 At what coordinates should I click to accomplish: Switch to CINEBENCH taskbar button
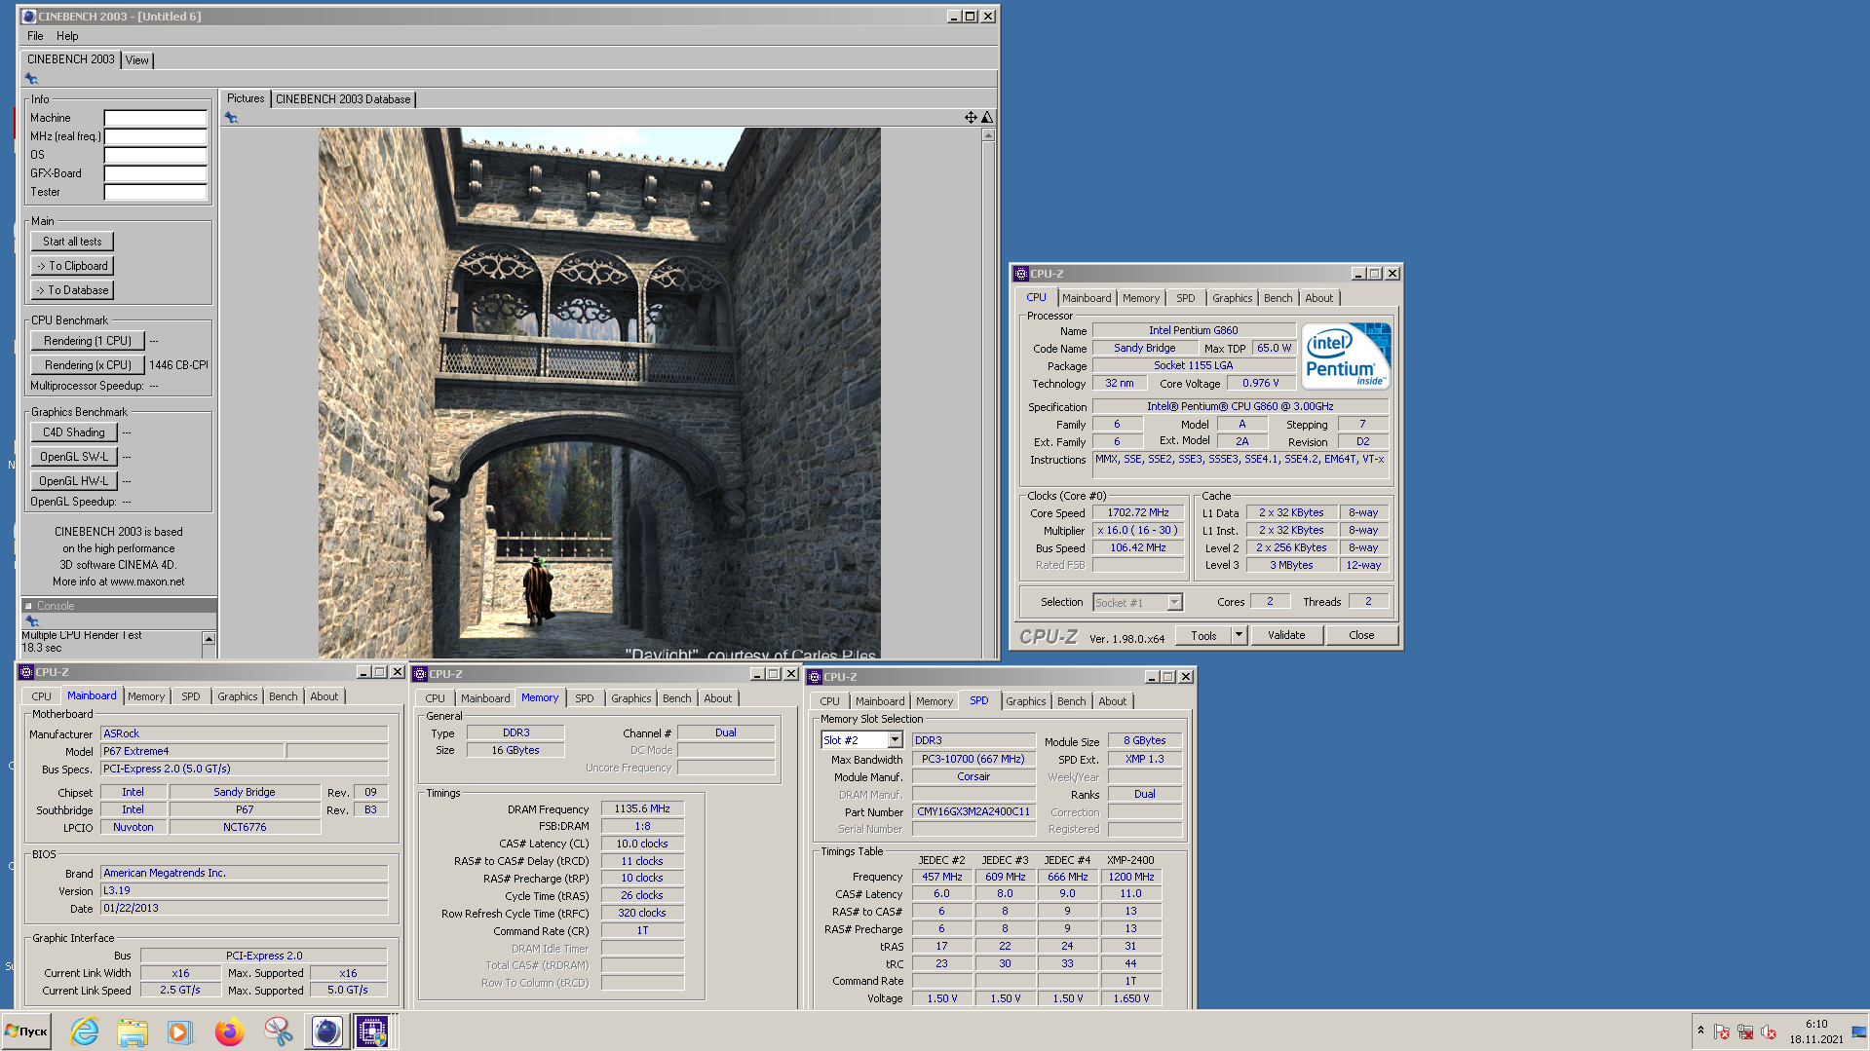[326, 1032]
